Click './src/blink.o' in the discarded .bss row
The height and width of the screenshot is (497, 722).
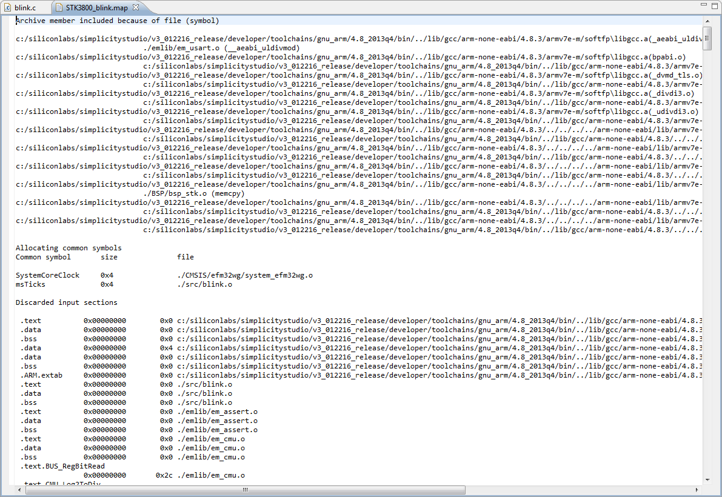coord(204,402)
